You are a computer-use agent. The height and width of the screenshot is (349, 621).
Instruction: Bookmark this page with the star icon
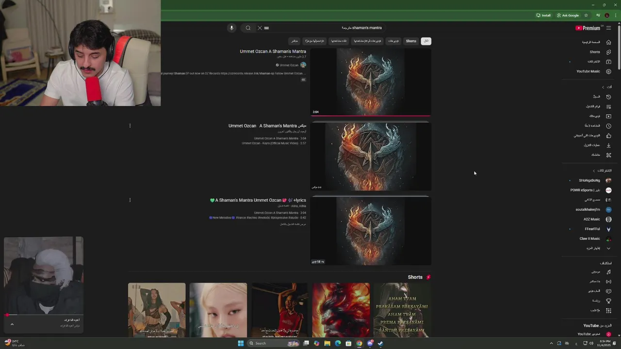click(586, 15)
